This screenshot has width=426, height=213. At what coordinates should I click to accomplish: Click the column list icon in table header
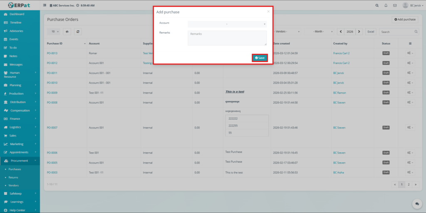click(x=410, y=43)
